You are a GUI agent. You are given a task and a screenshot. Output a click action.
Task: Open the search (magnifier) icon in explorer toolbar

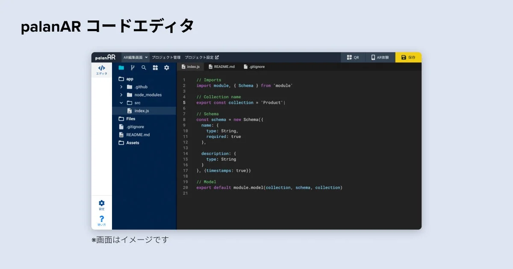point(143,67)
